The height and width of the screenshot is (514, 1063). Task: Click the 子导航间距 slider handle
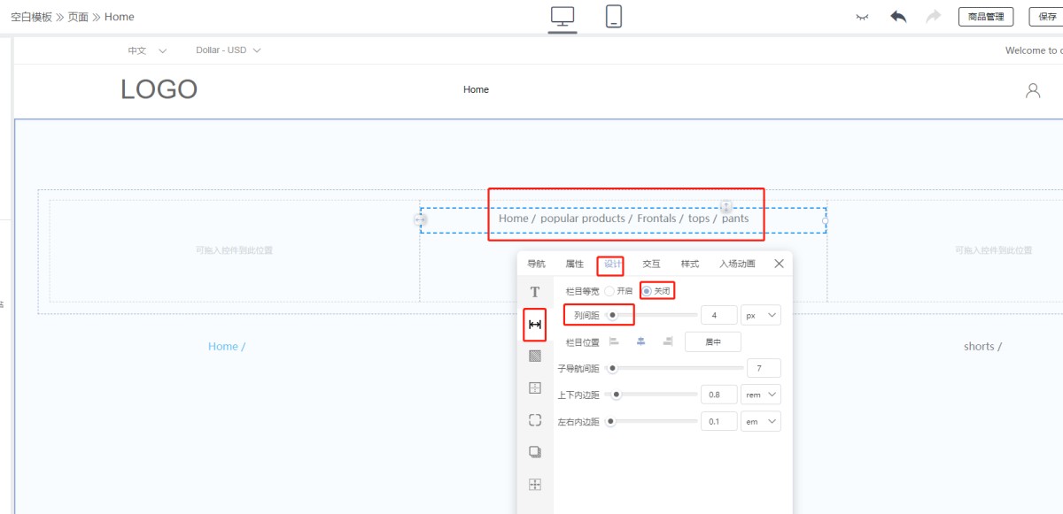611,369
